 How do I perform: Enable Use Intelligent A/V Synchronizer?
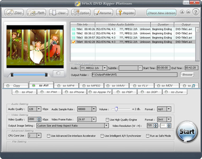[x=102, y=136]
